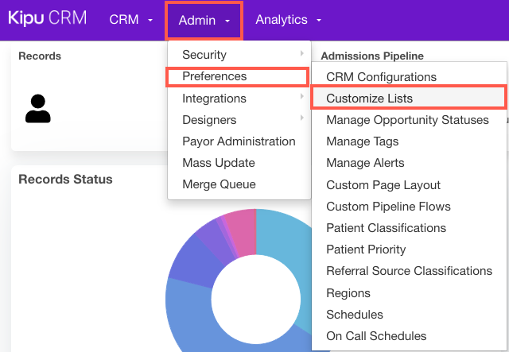Select Preferences in the Admin menu
The height and width of the screenshot is (352, 509).
[214, 76]
